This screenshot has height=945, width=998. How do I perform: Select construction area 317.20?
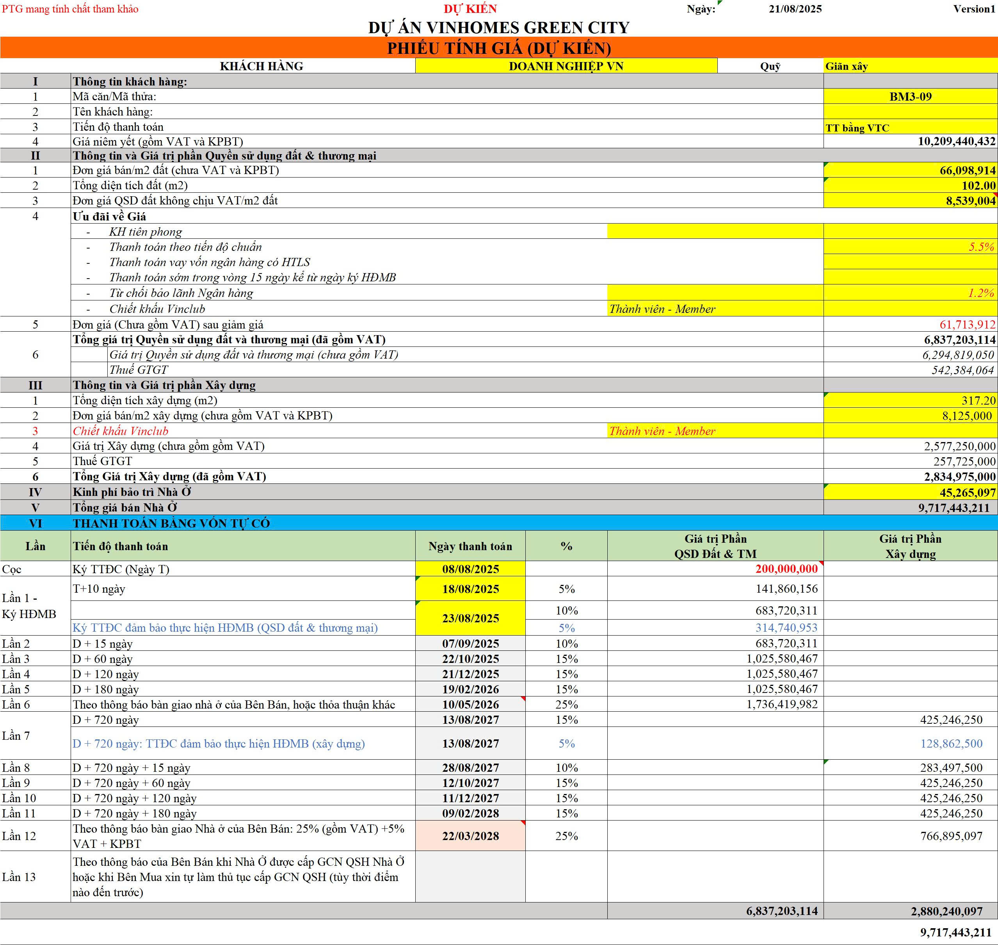point(910,400)
